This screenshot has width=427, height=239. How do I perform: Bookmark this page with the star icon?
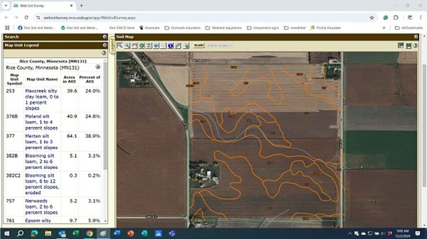click(x=372, y=18)
